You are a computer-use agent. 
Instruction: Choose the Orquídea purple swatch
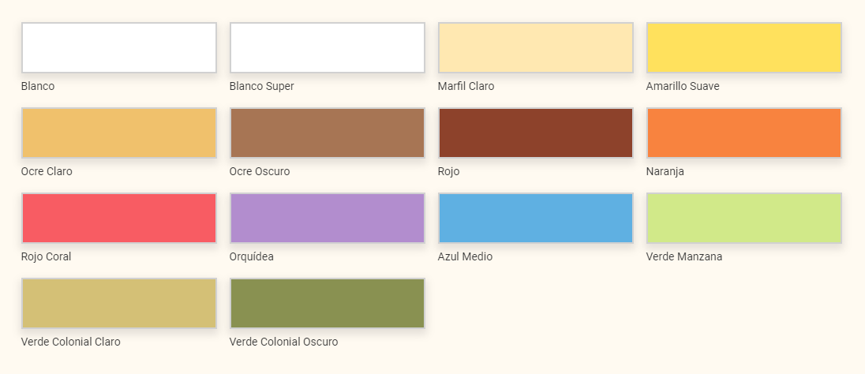(x=327, y=218)
